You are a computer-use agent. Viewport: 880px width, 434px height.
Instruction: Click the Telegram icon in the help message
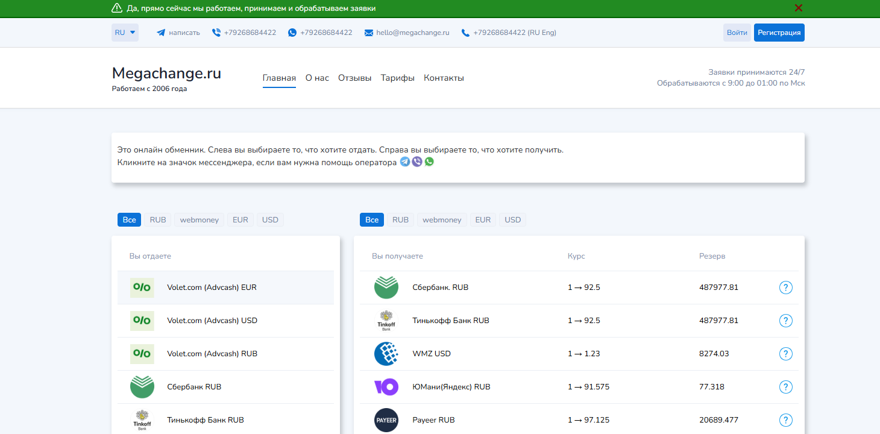point(405,162)
